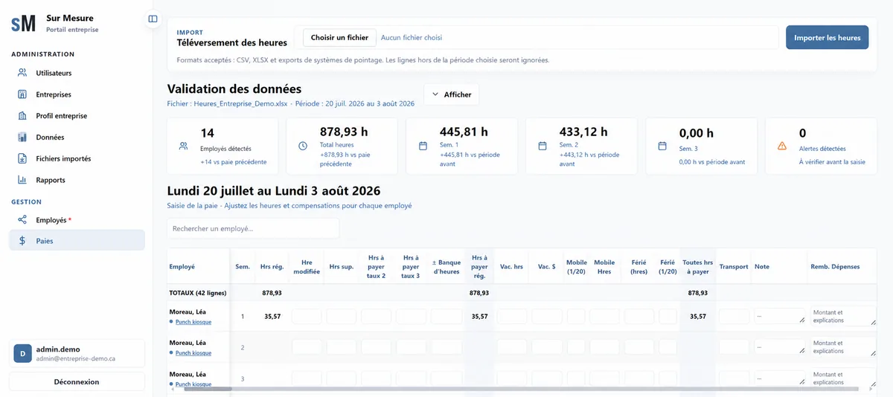Click the TOTAUX (42 lignes) row label
Screen dimensions: 893x397
tap(198, 293)
